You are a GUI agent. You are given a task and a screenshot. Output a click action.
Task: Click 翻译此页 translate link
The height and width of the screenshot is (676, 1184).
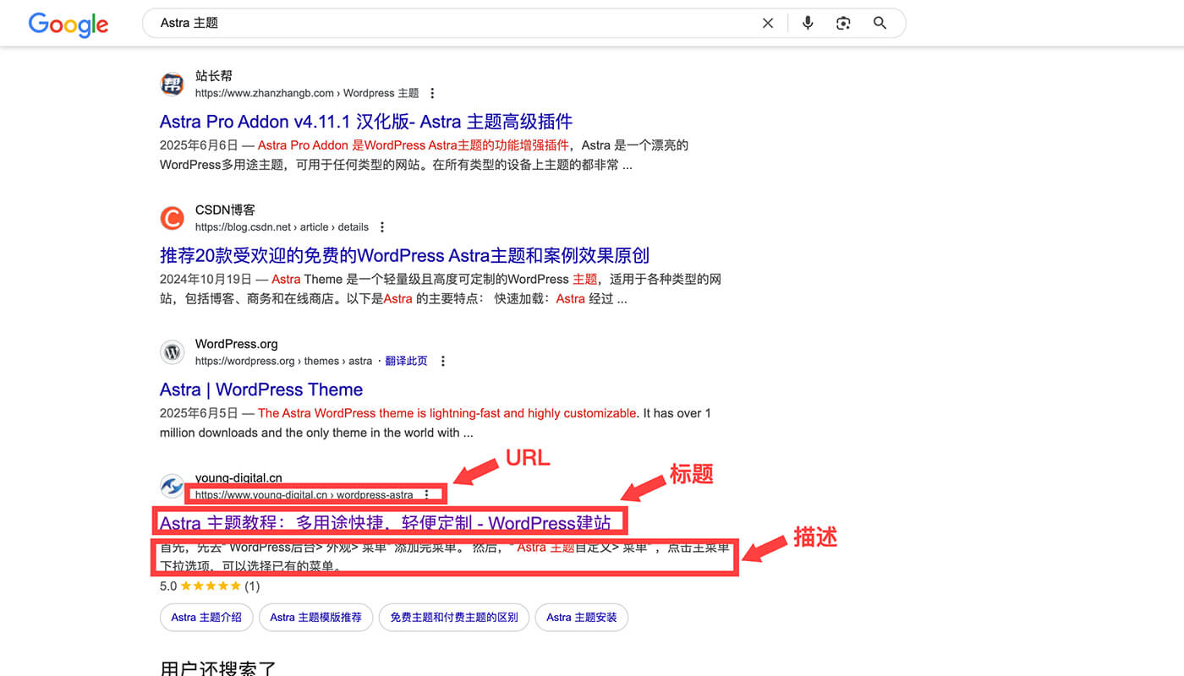point(406,361)
